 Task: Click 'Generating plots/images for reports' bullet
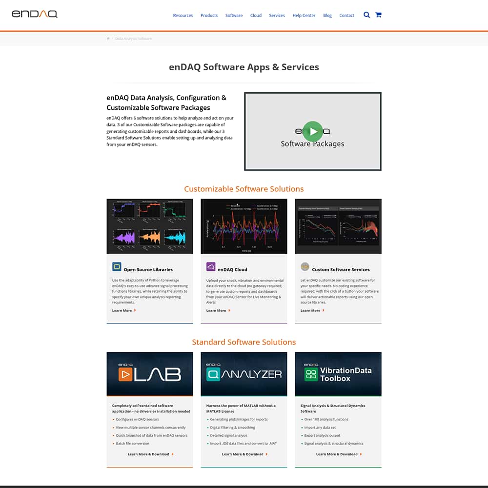click(x=239, y=419)
